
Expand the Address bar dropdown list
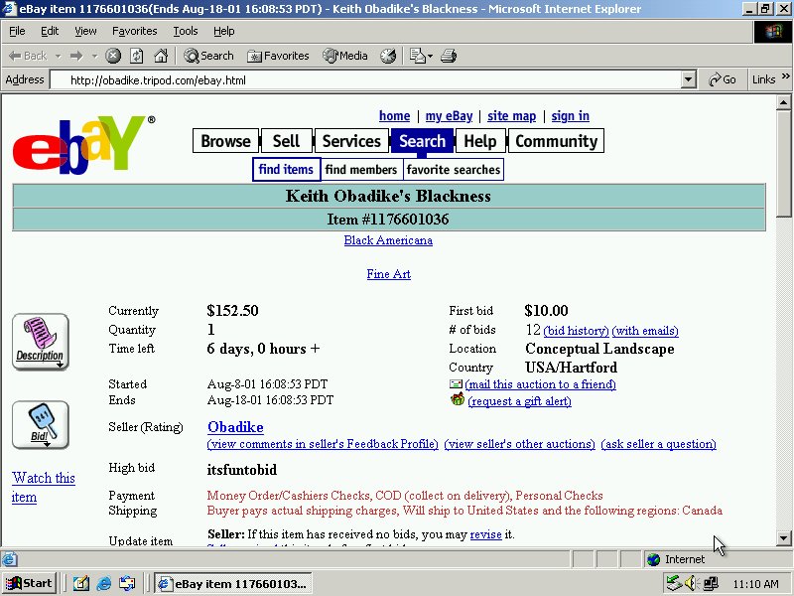click(688, 79)
